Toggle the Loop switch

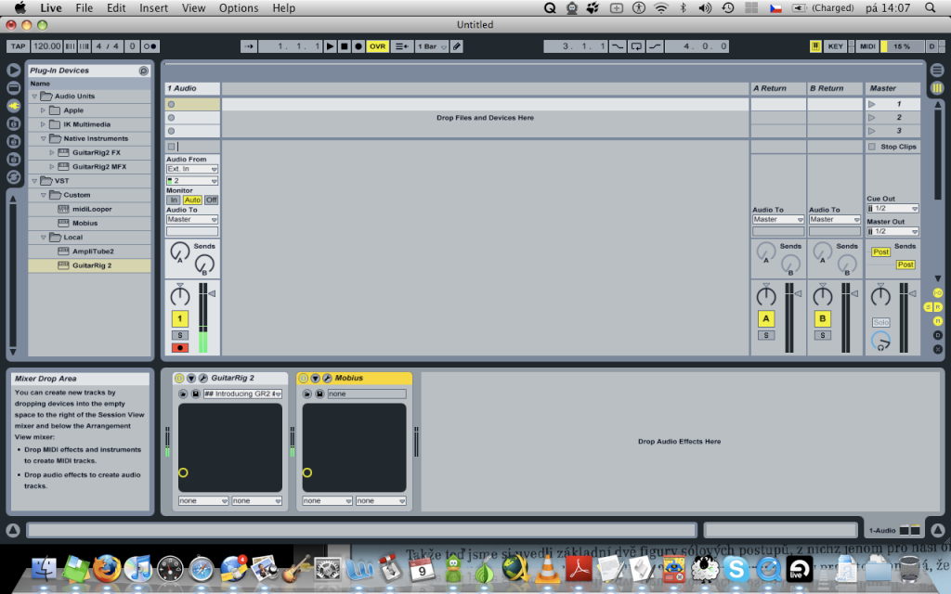click(636, 46)
